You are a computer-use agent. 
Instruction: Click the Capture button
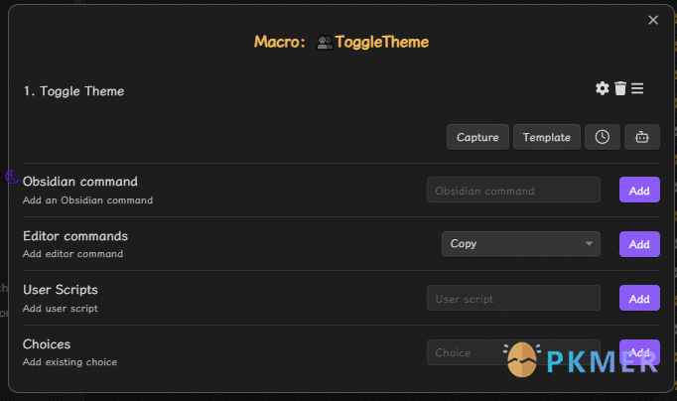pyautogui.click(x=477, y=137)
